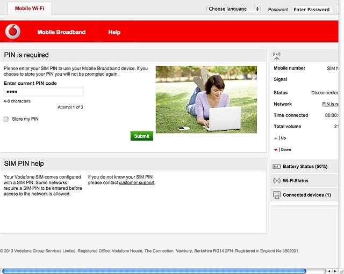Click the 'Time connected' label
This screenshot has height=274, width=344.
point(291,115)
